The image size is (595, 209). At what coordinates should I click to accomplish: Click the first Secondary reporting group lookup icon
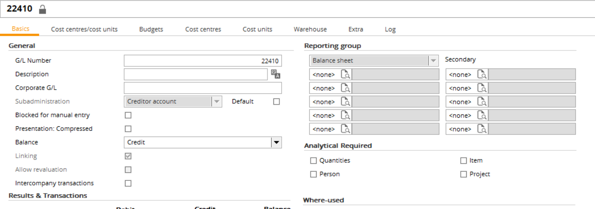click(481, 75)
